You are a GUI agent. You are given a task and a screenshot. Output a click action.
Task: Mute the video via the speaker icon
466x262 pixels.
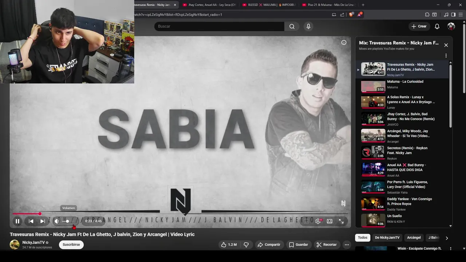(57, 221)
